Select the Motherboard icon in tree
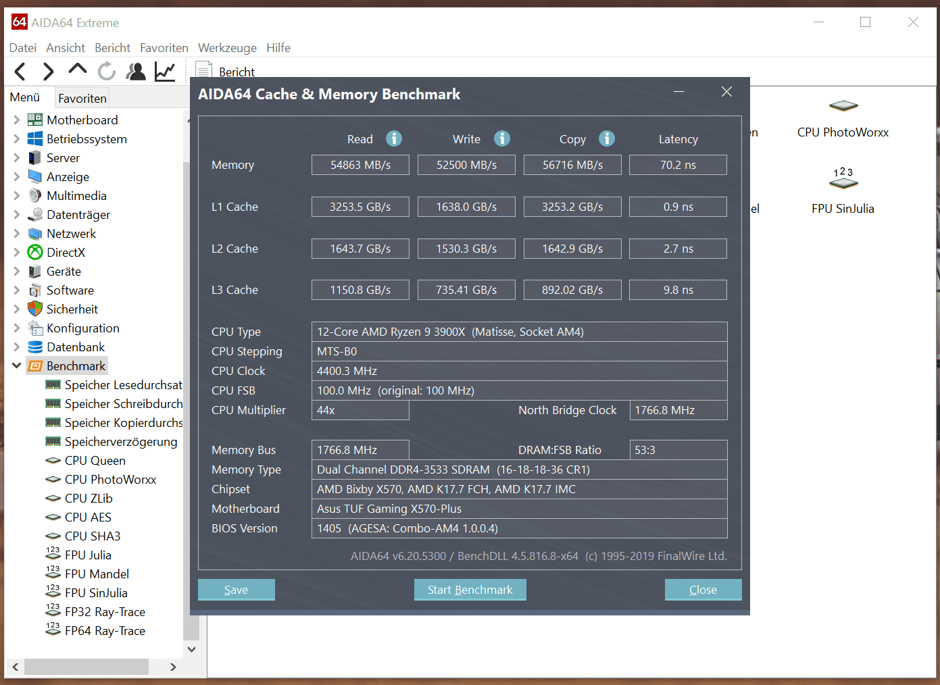Viewport: 940px width, 685px height. [35, 120]
